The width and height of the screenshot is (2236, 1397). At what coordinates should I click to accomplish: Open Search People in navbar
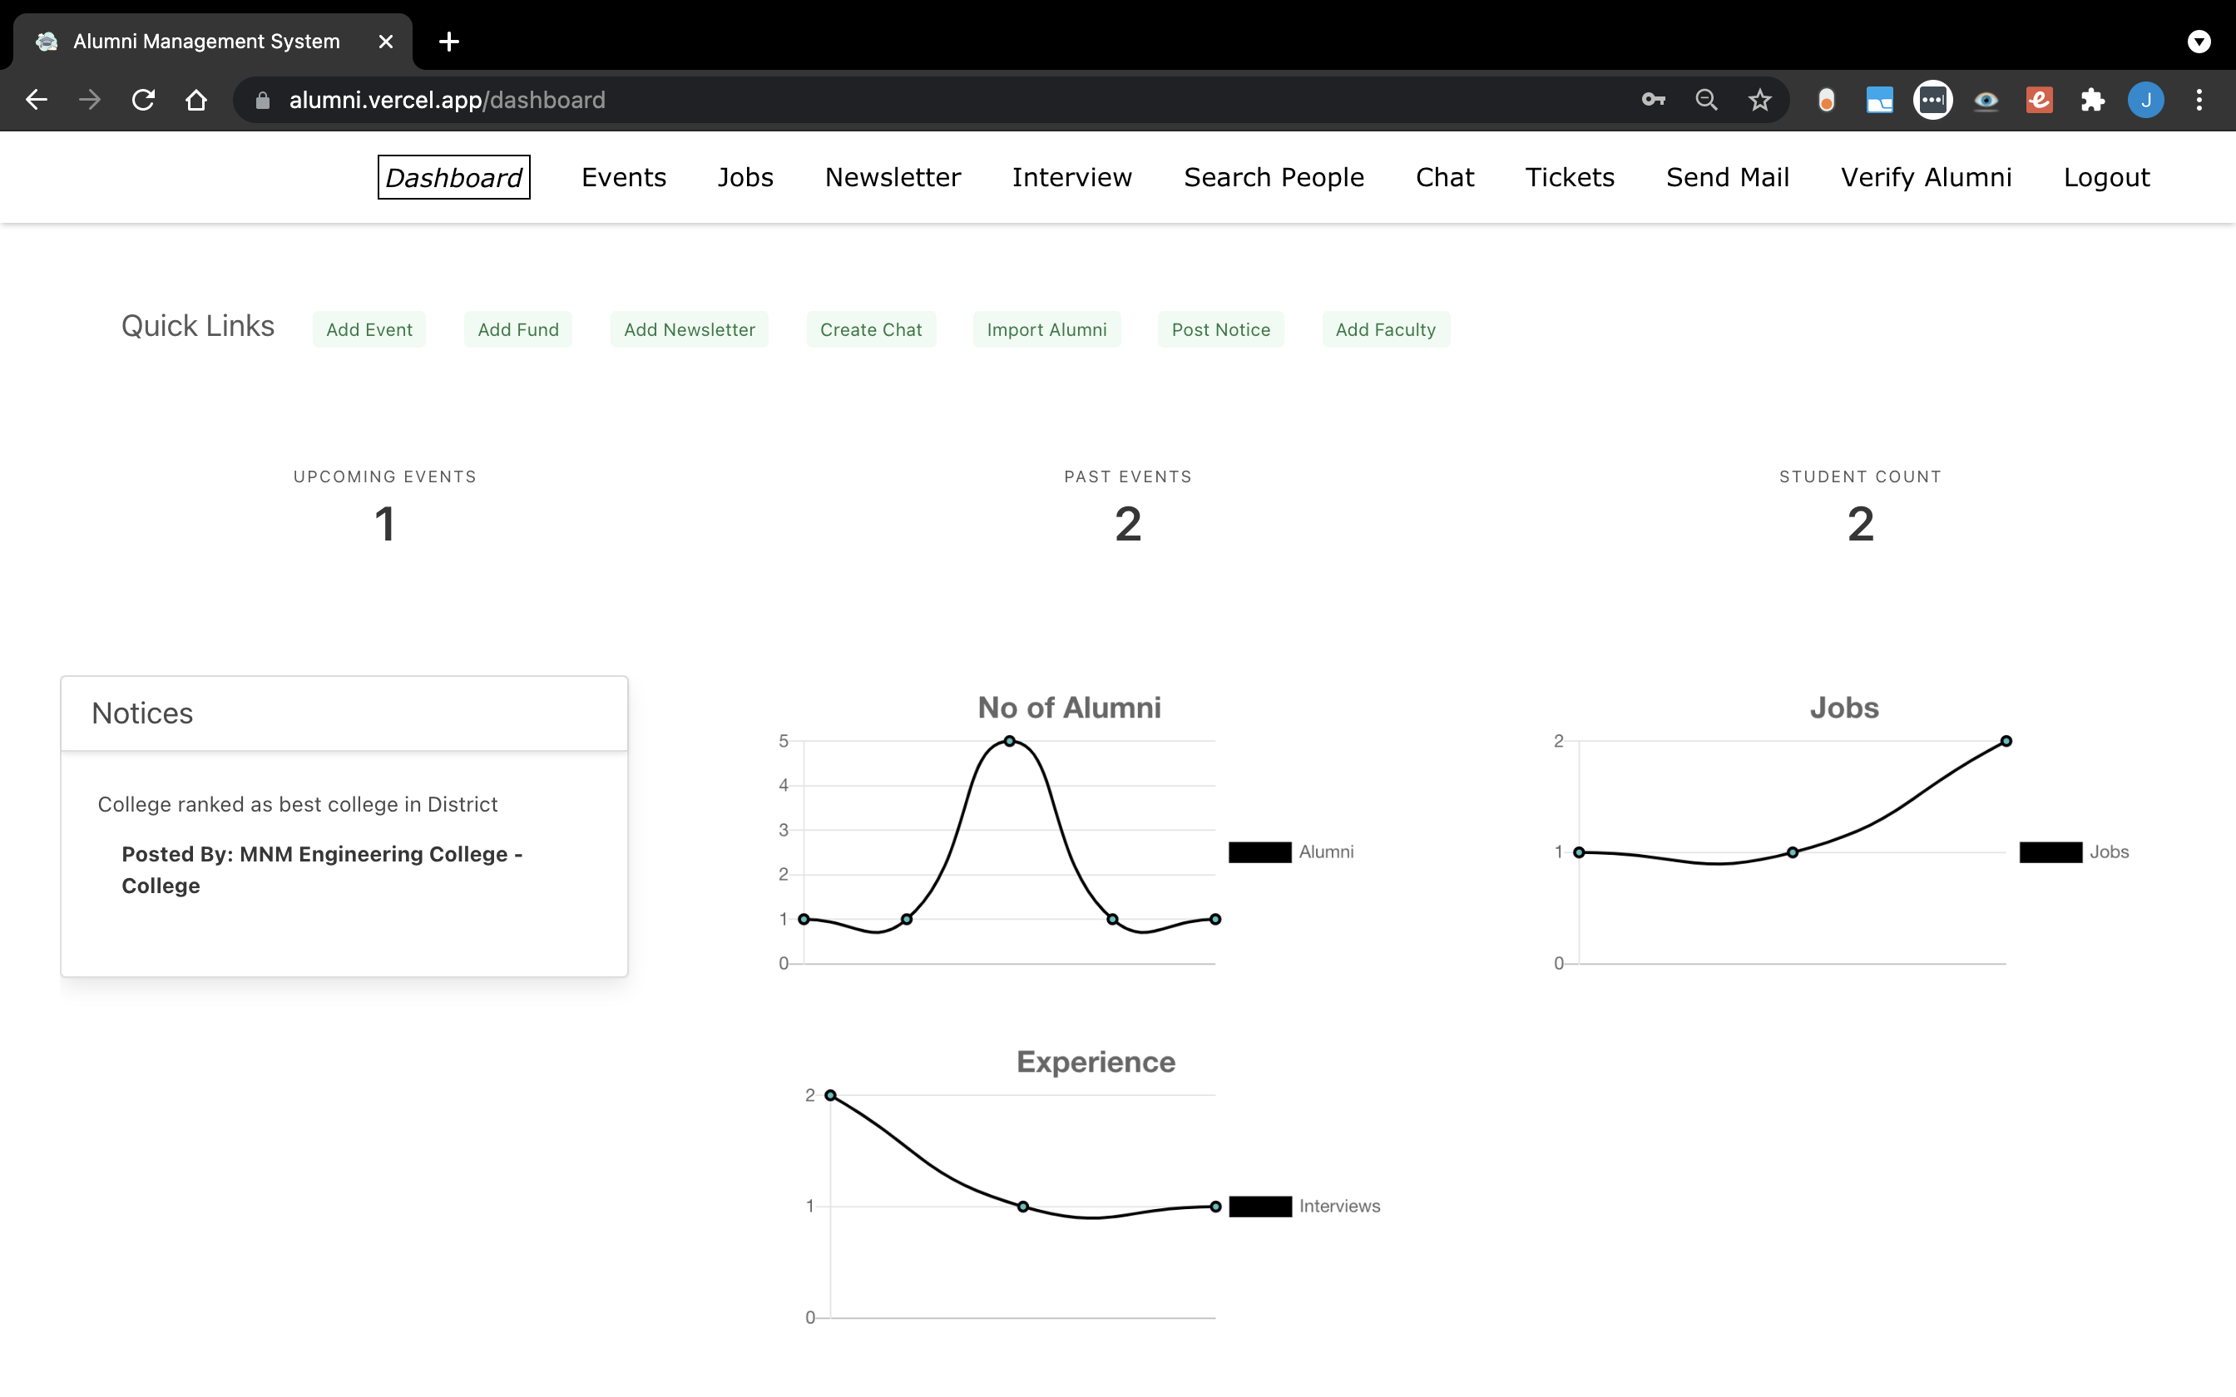pyautogui.click(x=1274, y=177)
